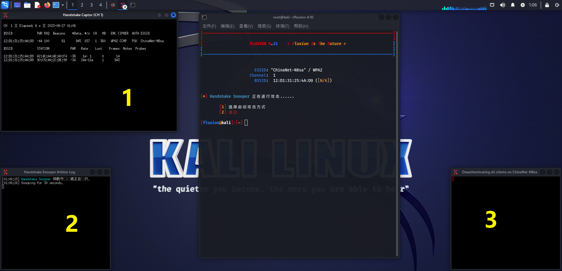Screen dimensions: 562x271
Task: Lock the screen with padlock icon
Action: coord(547,5)
